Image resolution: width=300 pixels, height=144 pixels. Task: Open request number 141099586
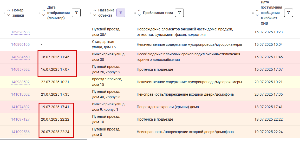tap(21, 132)
